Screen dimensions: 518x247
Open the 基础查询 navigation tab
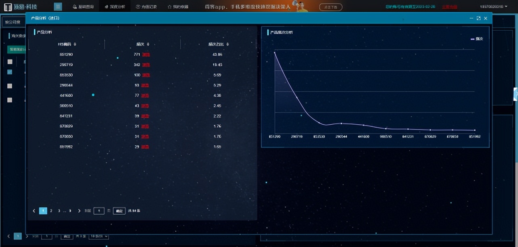coord(83,7)
